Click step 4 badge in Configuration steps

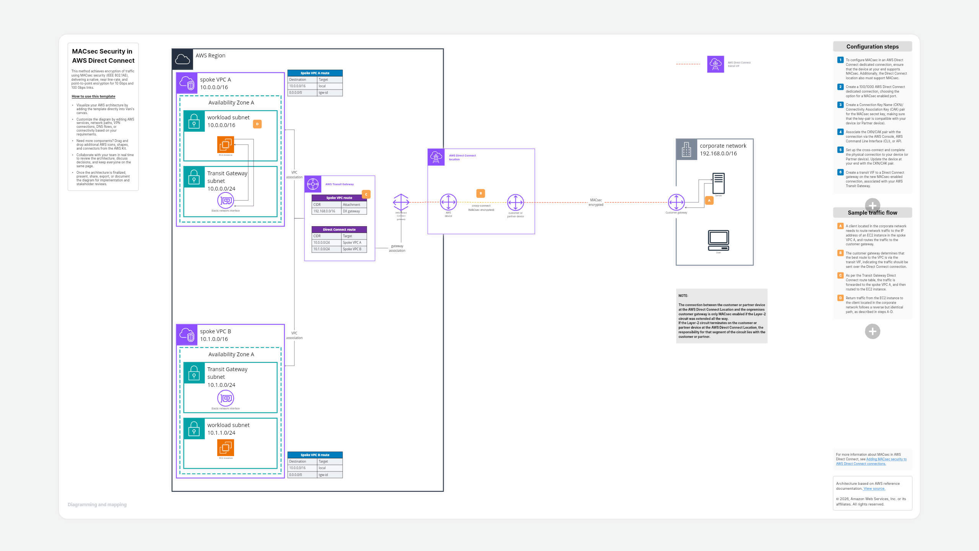(x=840, y=132)
